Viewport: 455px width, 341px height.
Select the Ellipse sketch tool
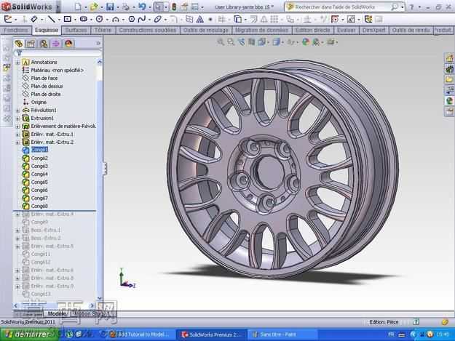pyautogui.click(x=157, y=20)
